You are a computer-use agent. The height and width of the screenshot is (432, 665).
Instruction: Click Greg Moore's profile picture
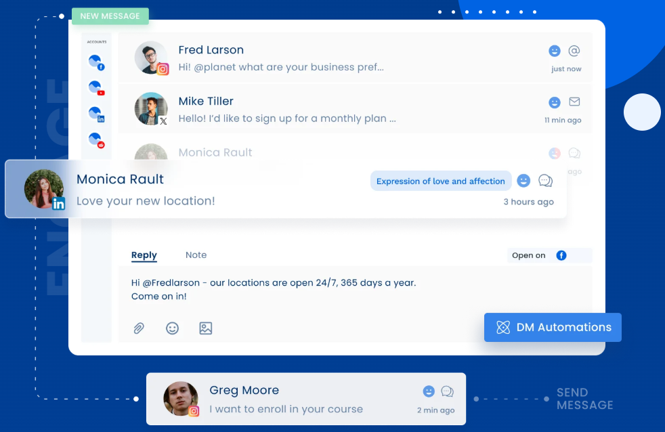pyautogui.click(x=181, y=399)
